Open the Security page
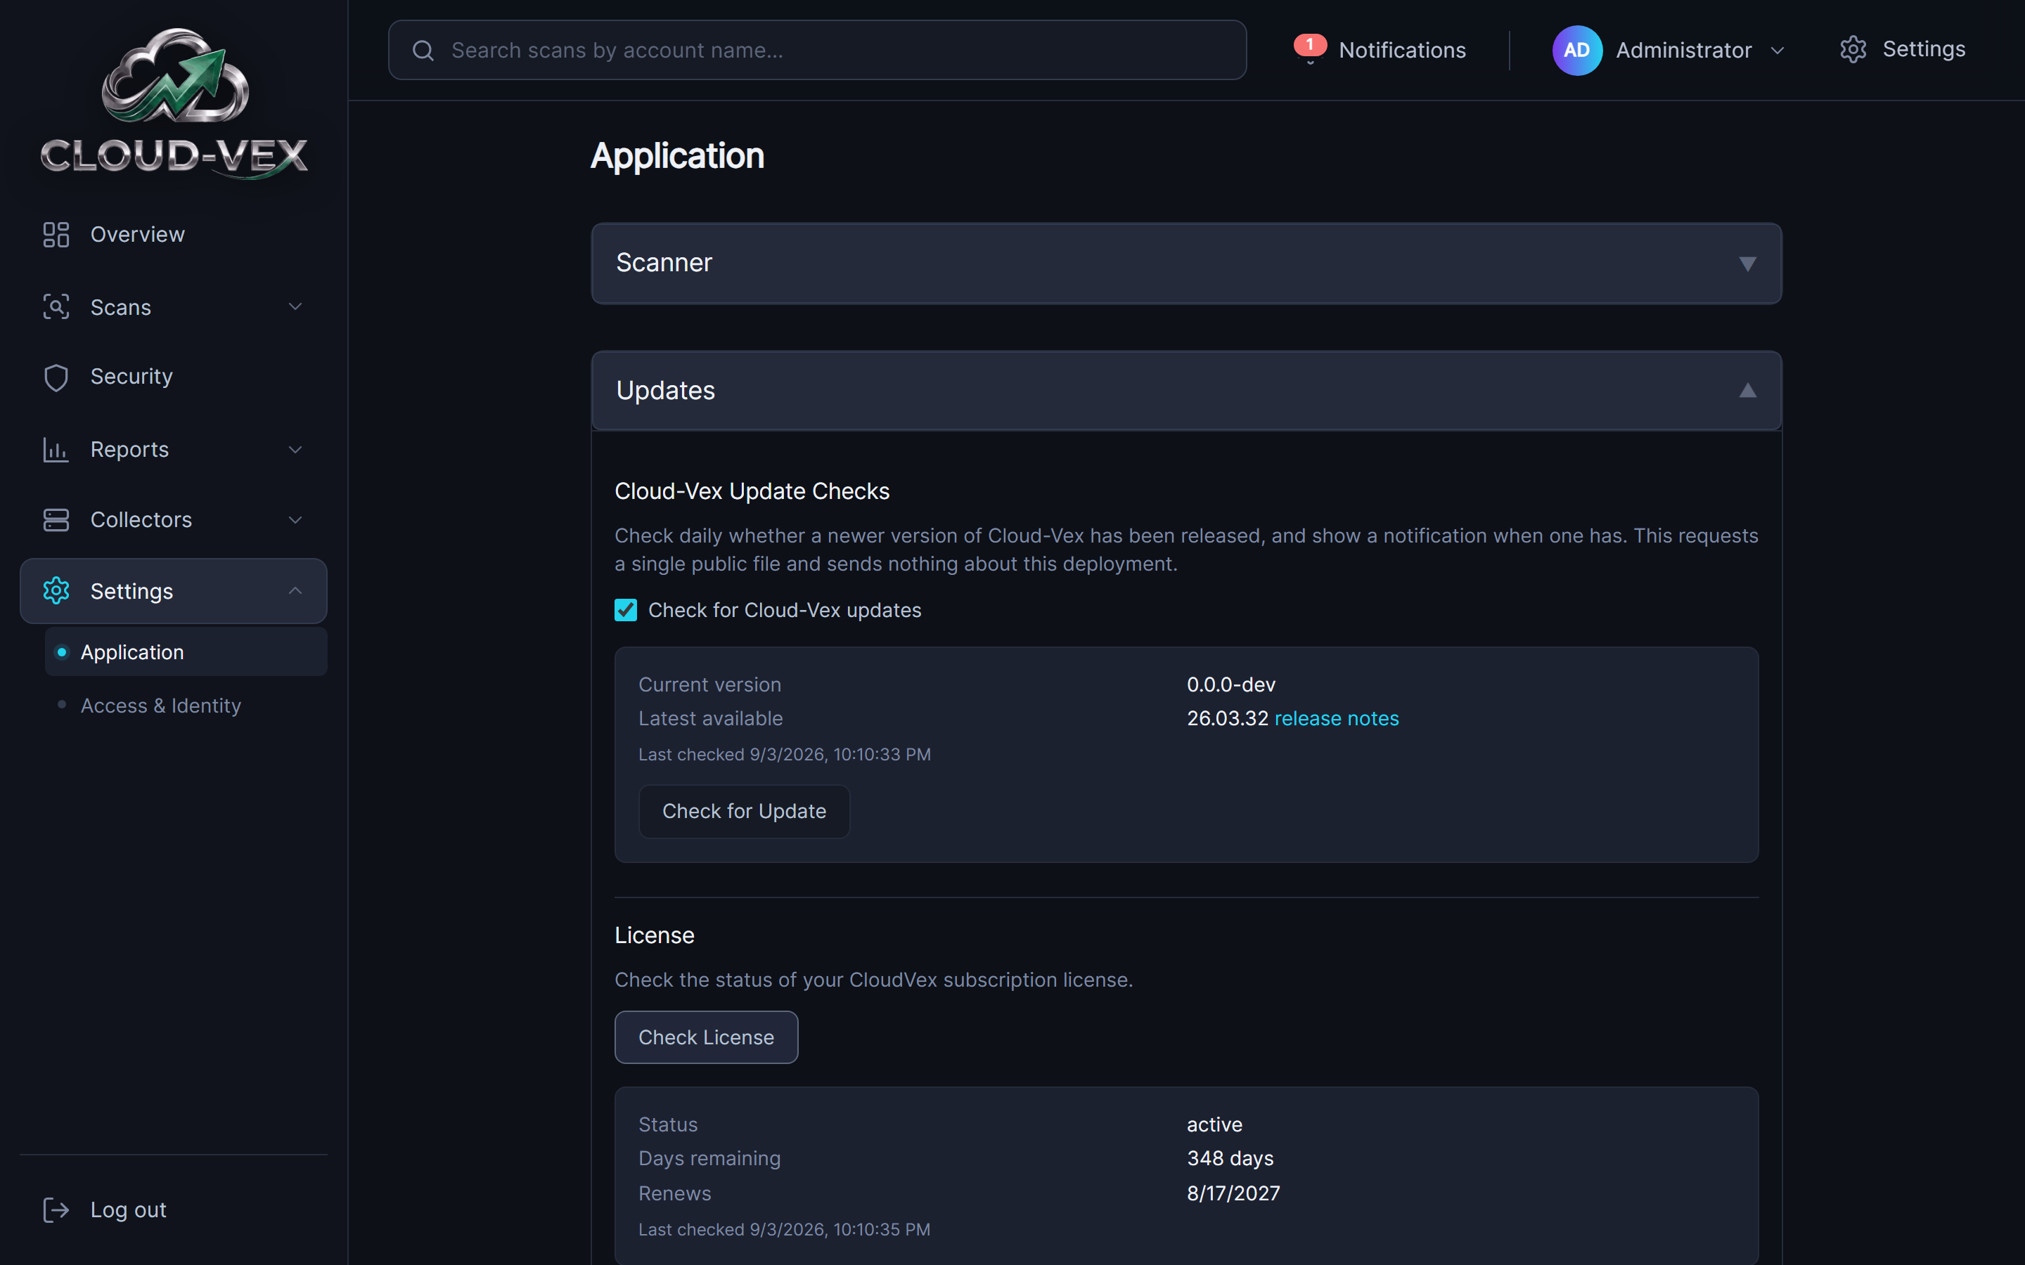 (x=131, y=377)
